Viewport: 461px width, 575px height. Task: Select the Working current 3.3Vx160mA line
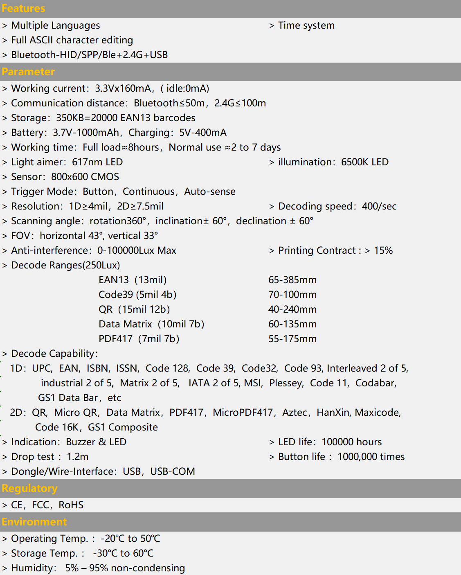[x=106, y=88]
